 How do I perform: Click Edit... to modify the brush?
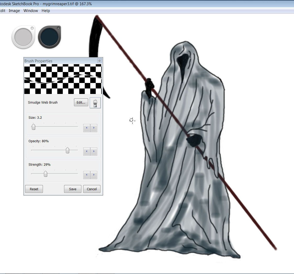pyautogui.click(x=81, y=102)
